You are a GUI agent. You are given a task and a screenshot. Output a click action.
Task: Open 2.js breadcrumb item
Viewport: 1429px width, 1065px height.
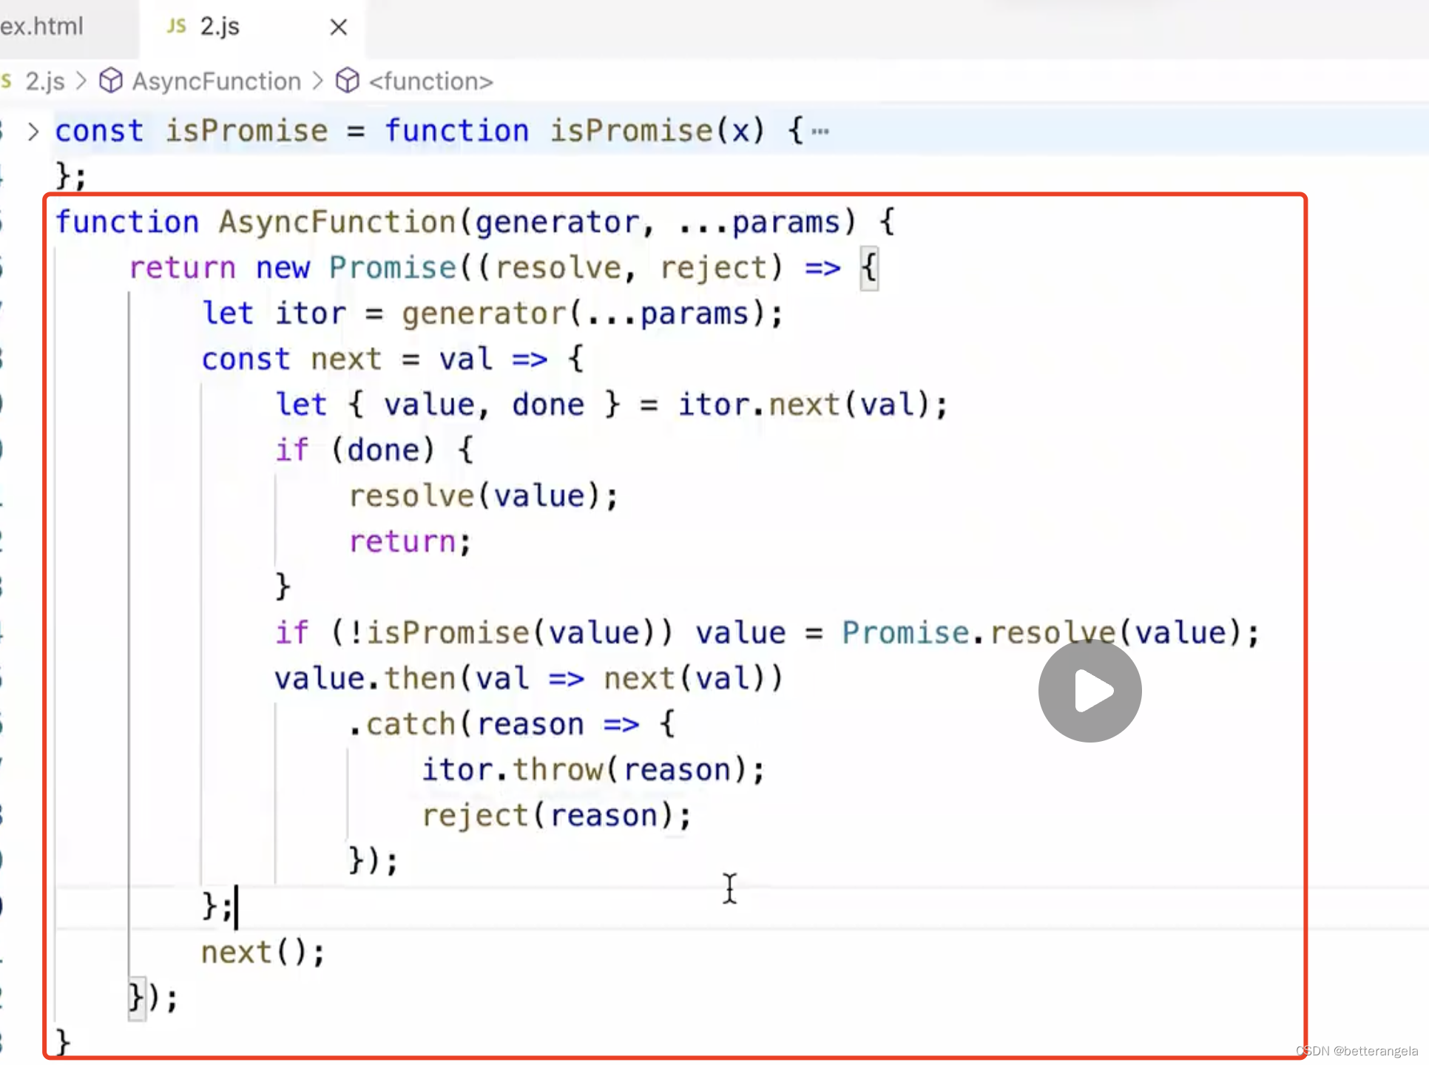tap(44, 81)
